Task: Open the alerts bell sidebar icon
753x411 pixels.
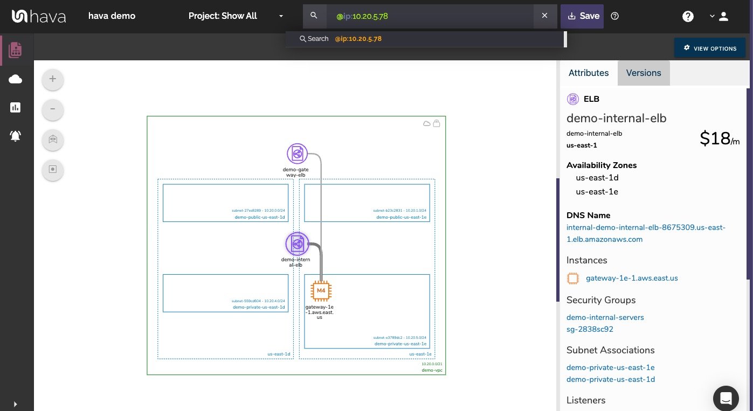Action: point(16,136)
